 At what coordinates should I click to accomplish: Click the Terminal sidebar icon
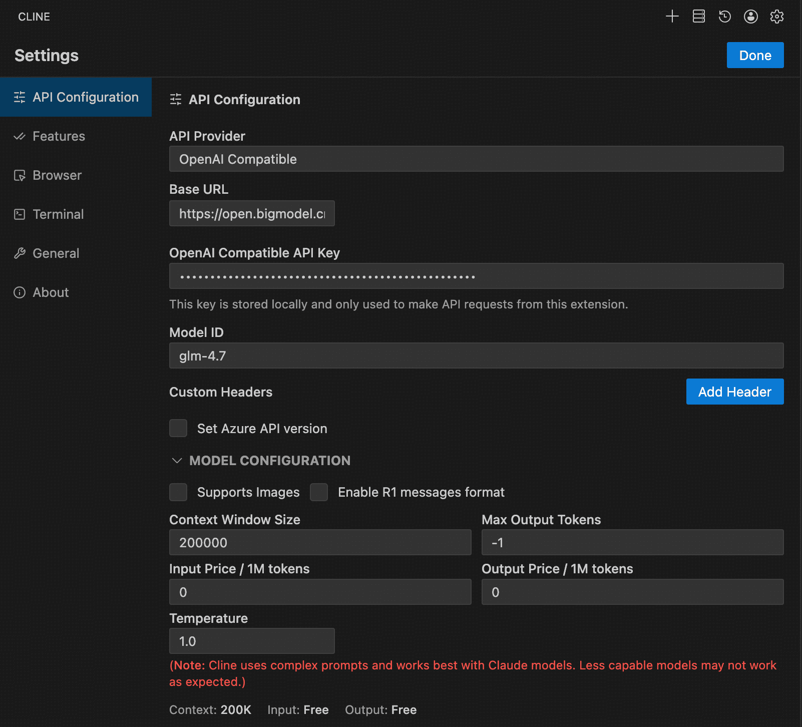(20, 214)
